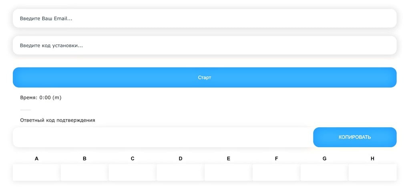Click the box under column A
410x190 pixels.
tap(36, 172)
